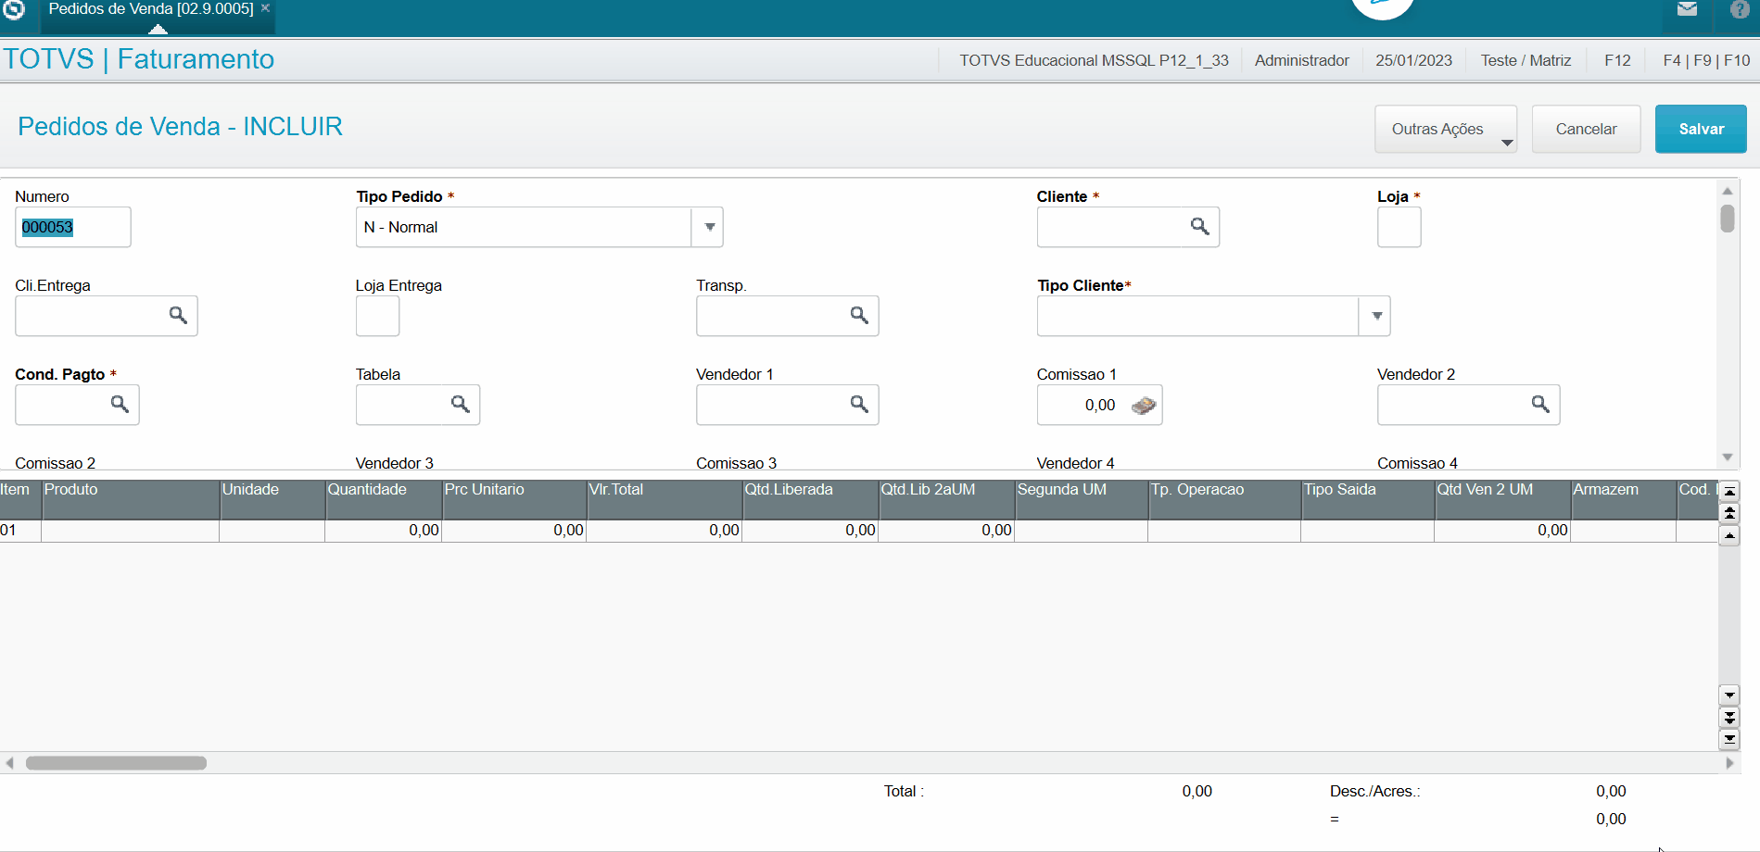Image resolution: width=1760 pixels, height=852 pixels.
Task: Click the Prc Unitario column header
Action: (513, 498)
